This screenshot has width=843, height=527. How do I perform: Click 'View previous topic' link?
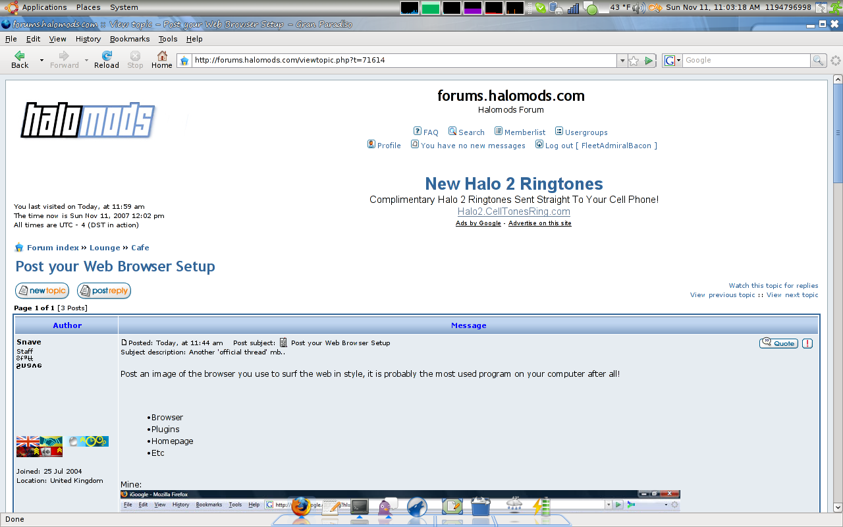click(722, 294)
